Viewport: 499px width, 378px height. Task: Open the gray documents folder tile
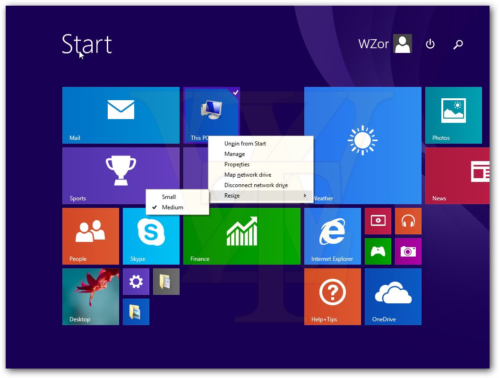166,282
